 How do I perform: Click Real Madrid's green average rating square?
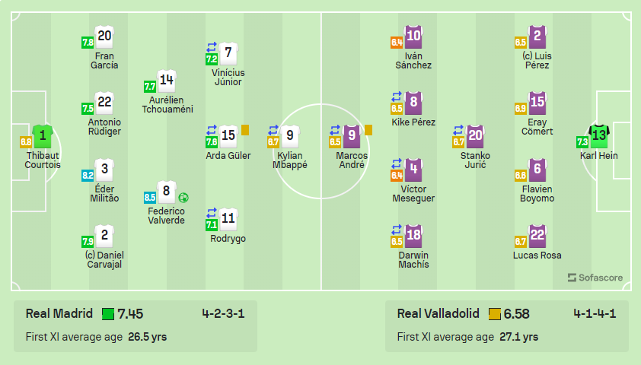click(108, 314)
